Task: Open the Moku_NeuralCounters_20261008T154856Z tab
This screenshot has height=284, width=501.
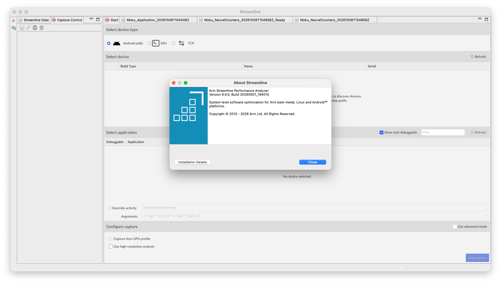Action: [x=334, y=20]
